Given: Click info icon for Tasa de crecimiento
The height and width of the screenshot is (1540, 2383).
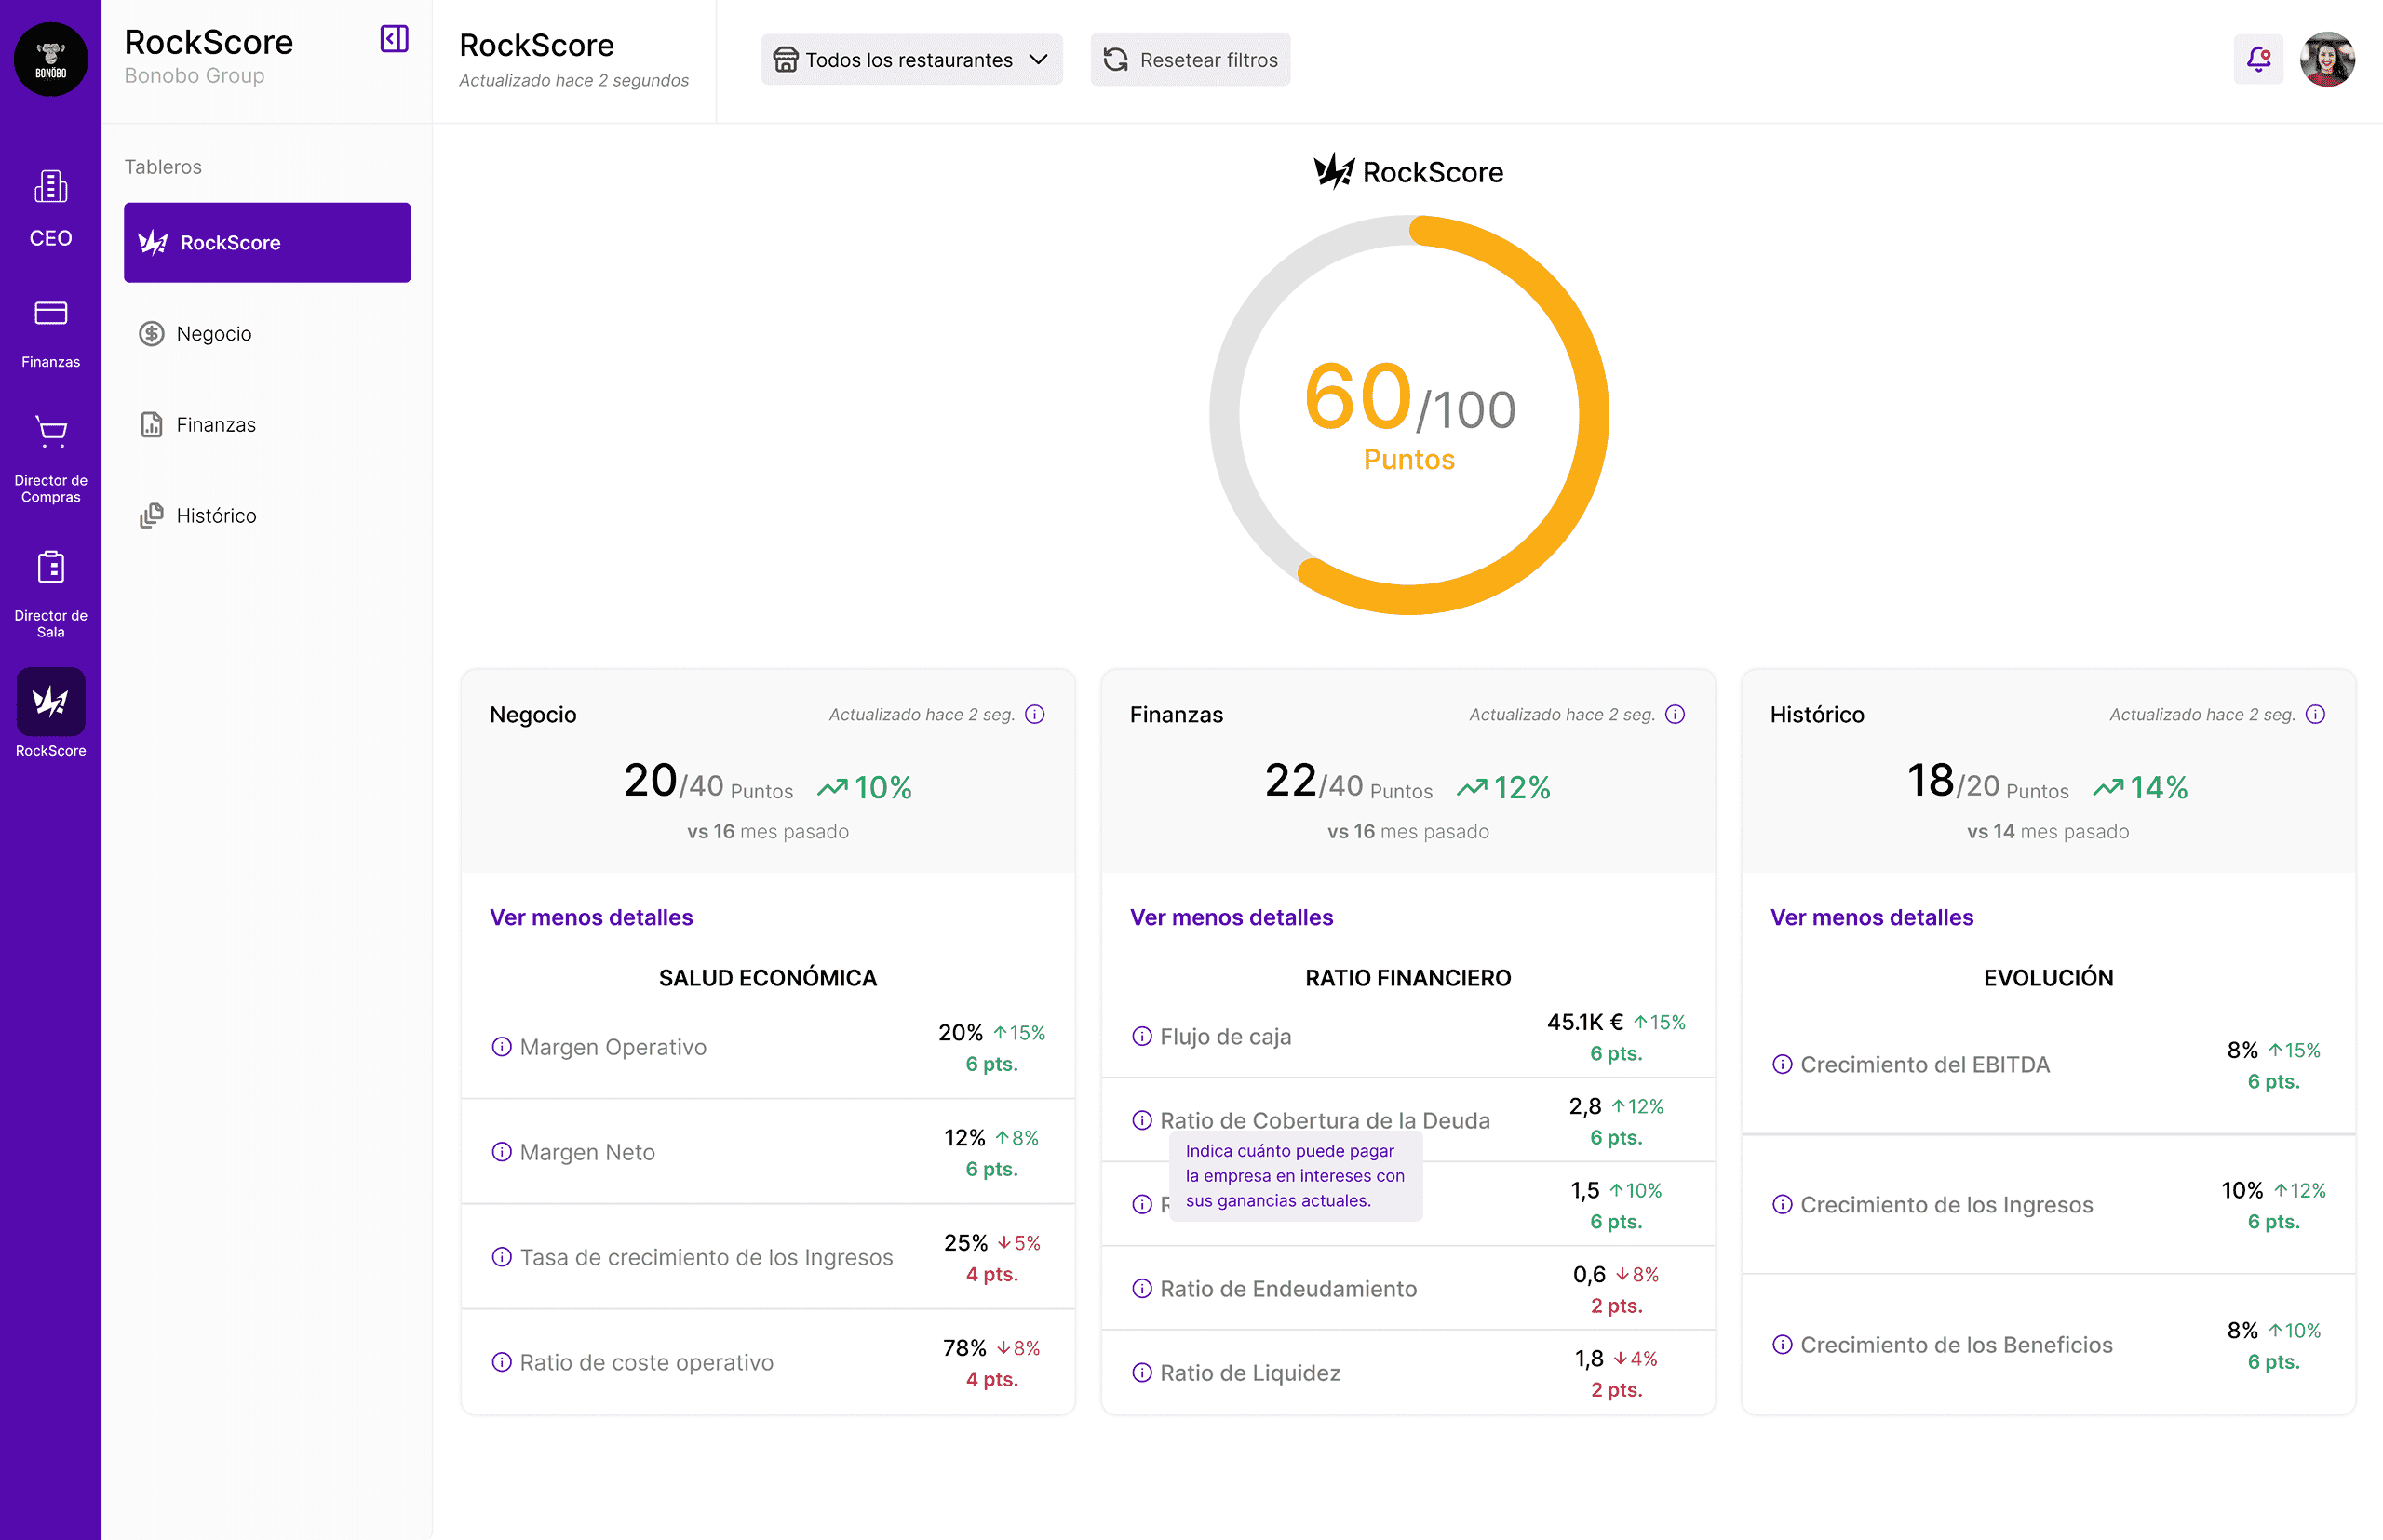Looking at the screenshot, I should (503, 1257).
